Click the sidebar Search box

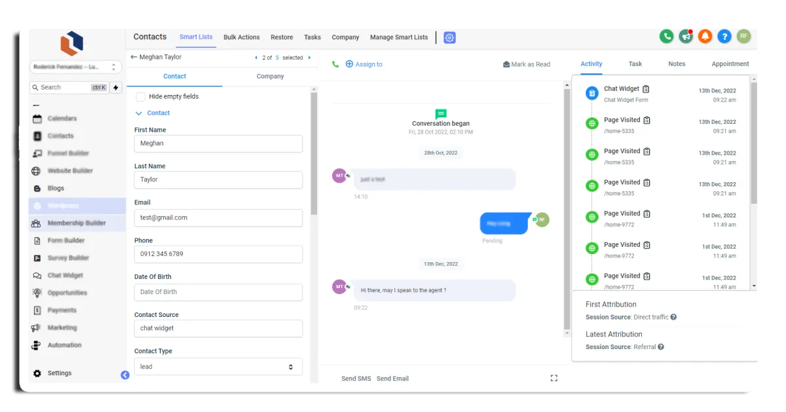click(x=69, y=87)
